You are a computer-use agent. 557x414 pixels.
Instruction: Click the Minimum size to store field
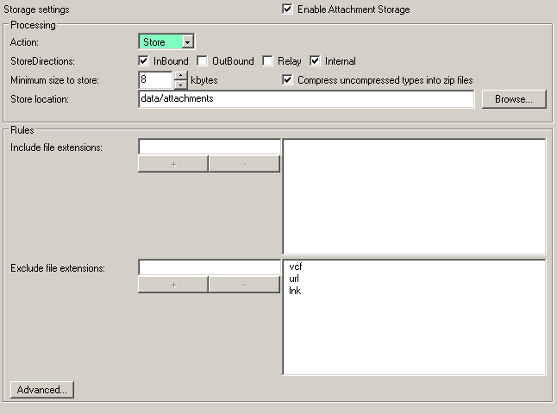(155, 80)
